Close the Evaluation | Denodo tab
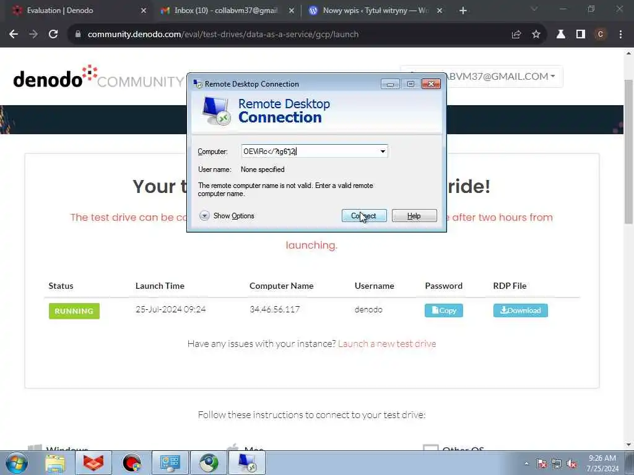 144,11
